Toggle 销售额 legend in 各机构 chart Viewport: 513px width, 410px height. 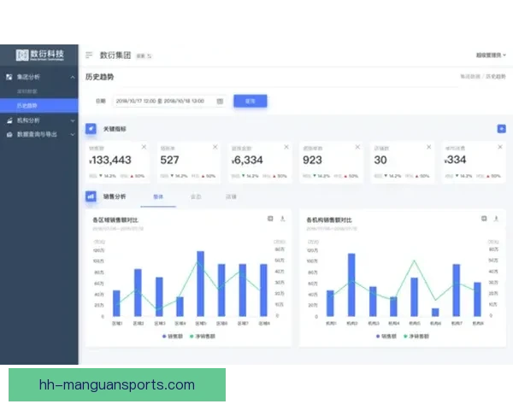click(x=386, y=336)
